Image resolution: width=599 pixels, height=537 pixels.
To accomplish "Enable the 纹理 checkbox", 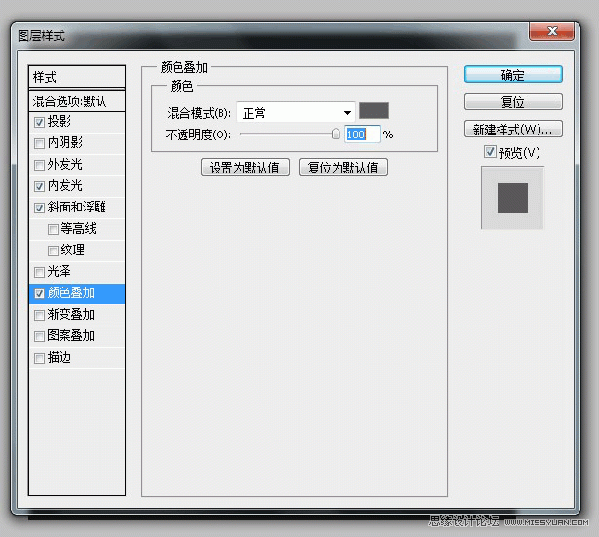I will (x=53, y=250).
